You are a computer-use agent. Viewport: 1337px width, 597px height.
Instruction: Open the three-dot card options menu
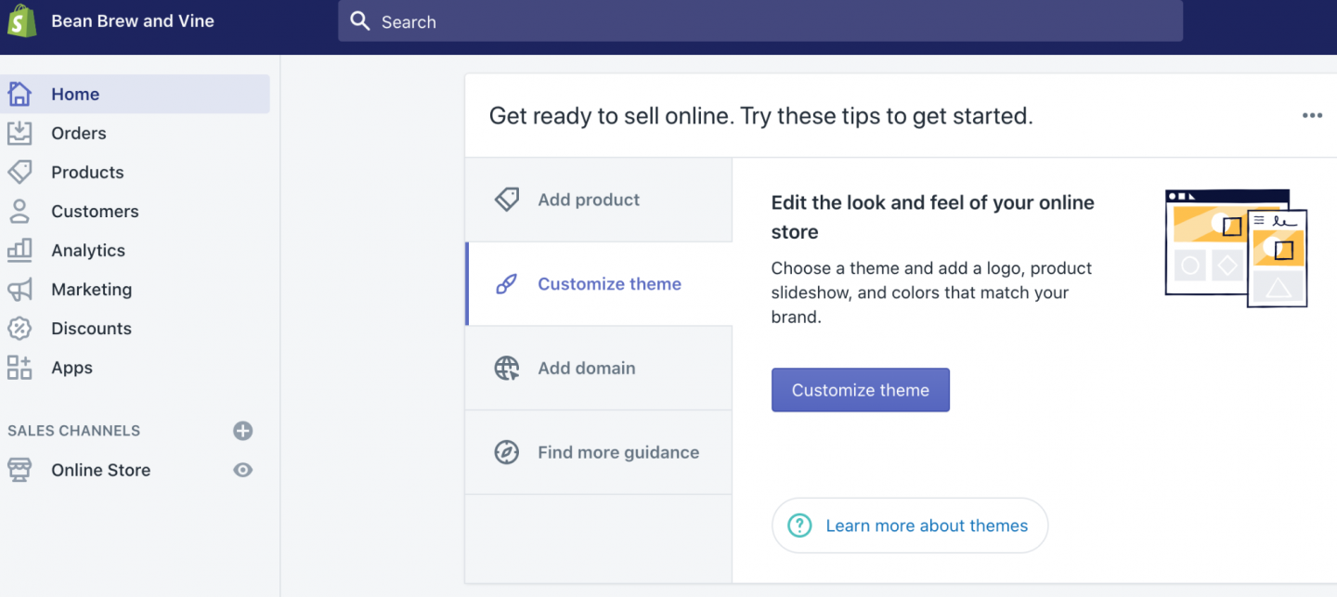point(1311,116)
